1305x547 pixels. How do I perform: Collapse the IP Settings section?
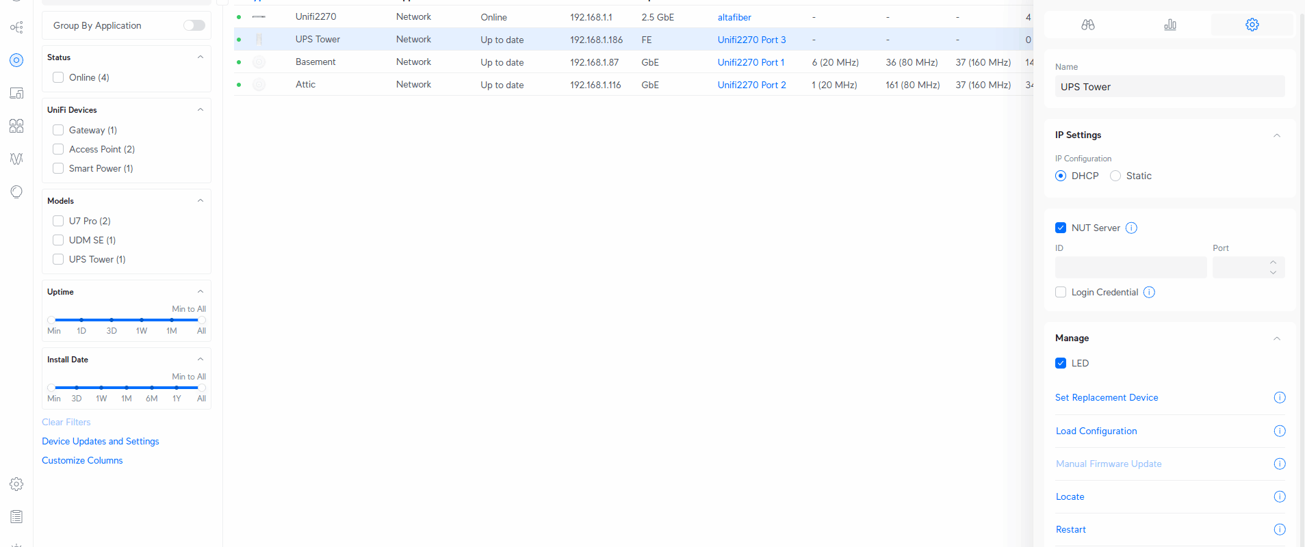[1276, 135]
